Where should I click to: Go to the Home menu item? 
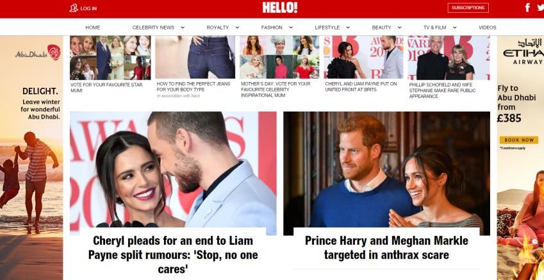coord(93,28)
